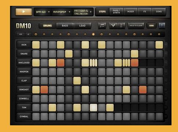The image size is (178, 132).
Task: Toggle the HHCLOSED roll on step 12
Action: coord(126,63)
